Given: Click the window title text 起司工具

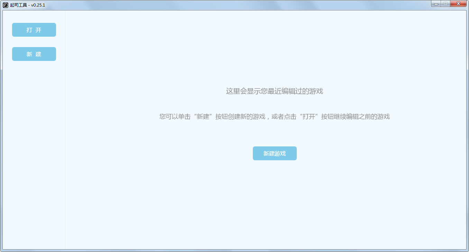Looking at the screenshot, I should click(x=18, y=5).
